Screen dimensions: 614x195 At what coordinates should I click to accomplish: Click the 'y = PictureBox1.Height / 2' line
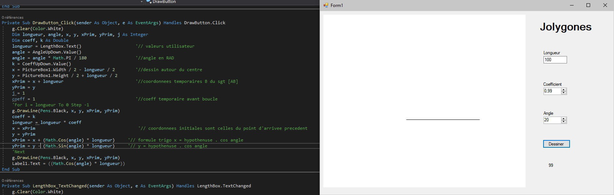[x=65, y=76]
